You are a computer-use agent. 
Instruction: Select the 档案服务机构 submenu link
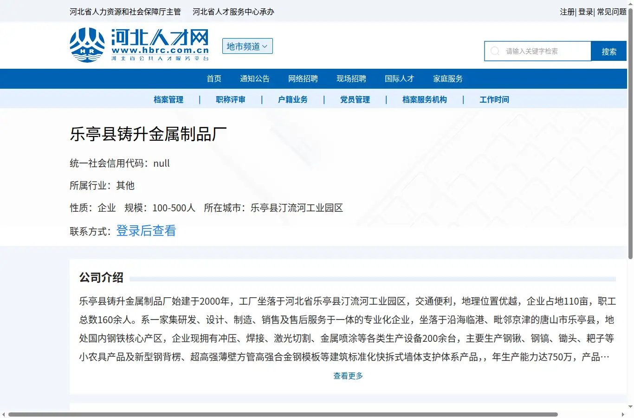point(425,99)
